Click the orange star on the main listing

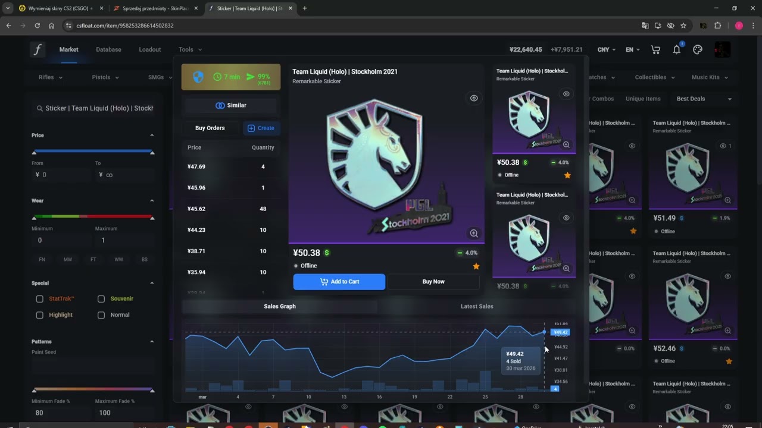[x=476, y=266]
